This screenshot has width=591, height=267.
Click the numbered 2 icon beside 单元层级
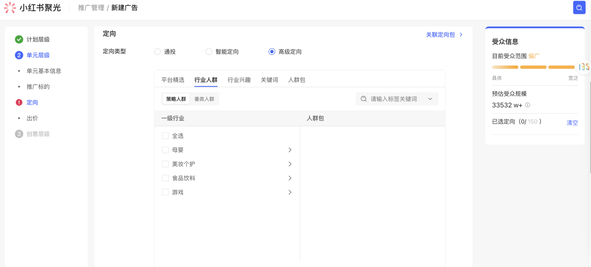pos(19,55)
